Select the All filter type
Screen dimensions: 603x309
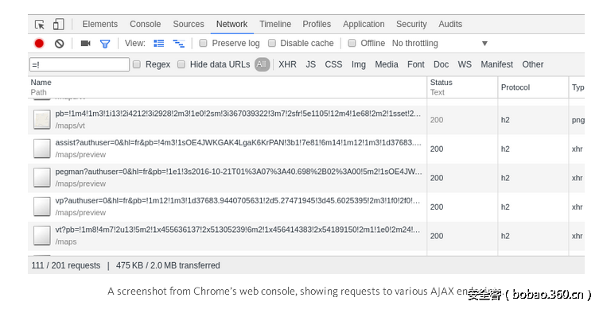(262, 64)
